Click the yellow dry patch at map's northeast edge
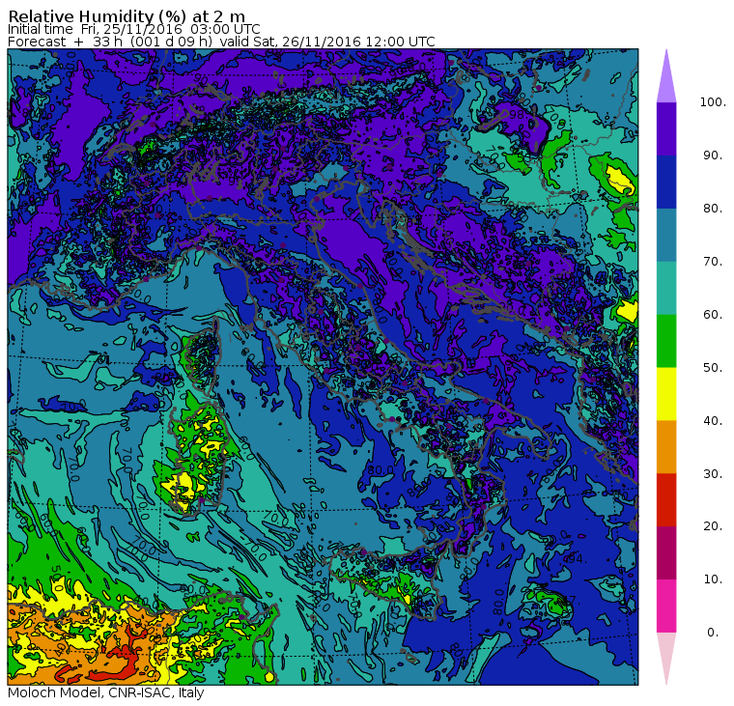734x706 pixels. (x=620, y=179)
